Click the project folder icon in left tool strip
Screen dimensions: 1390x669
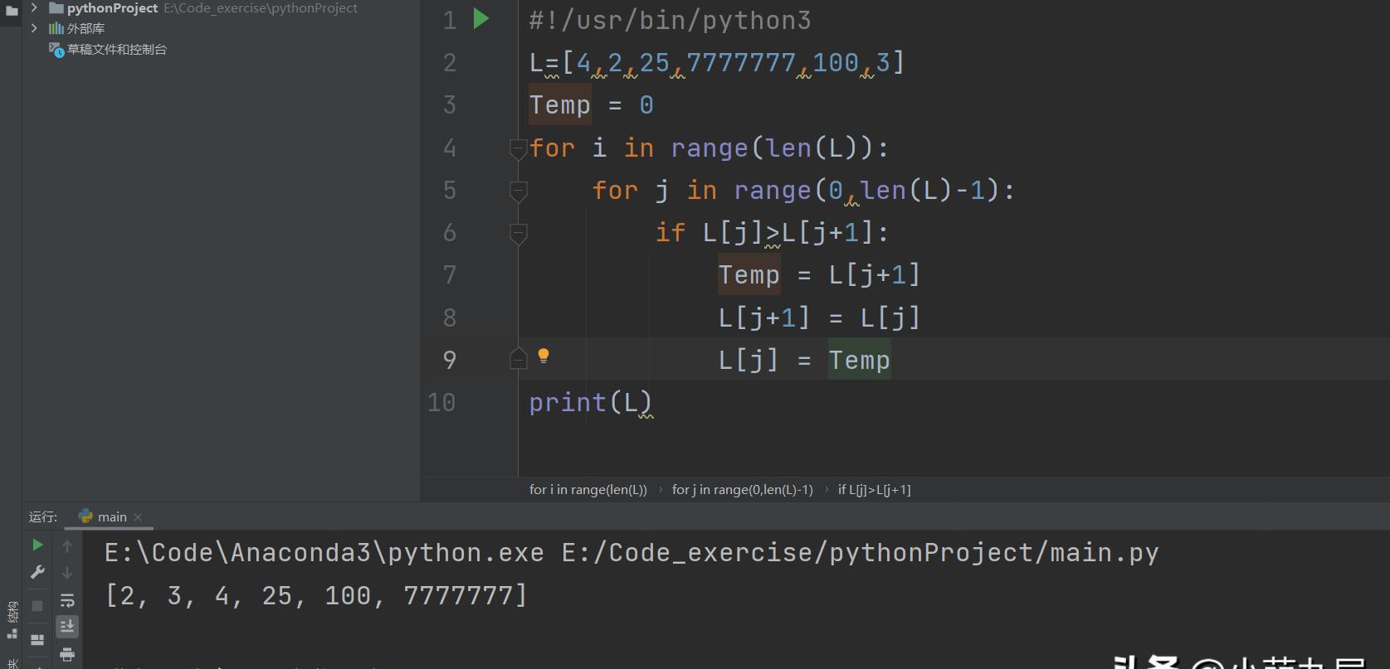[12, 11]
